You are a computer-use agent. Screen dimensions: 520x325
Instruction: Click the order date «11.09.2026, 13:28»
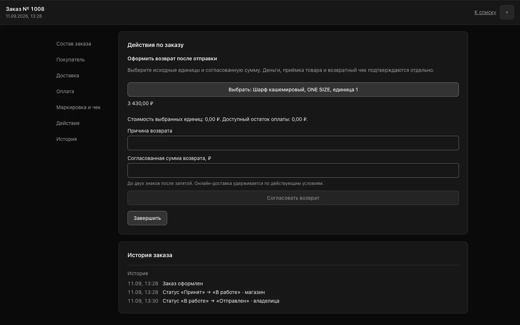click(24, 16)
